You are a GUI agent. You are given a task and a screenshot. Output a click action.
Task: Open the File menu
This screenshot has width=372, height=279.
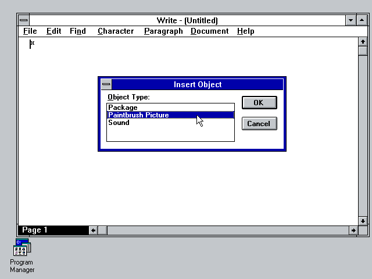[30, 31]
